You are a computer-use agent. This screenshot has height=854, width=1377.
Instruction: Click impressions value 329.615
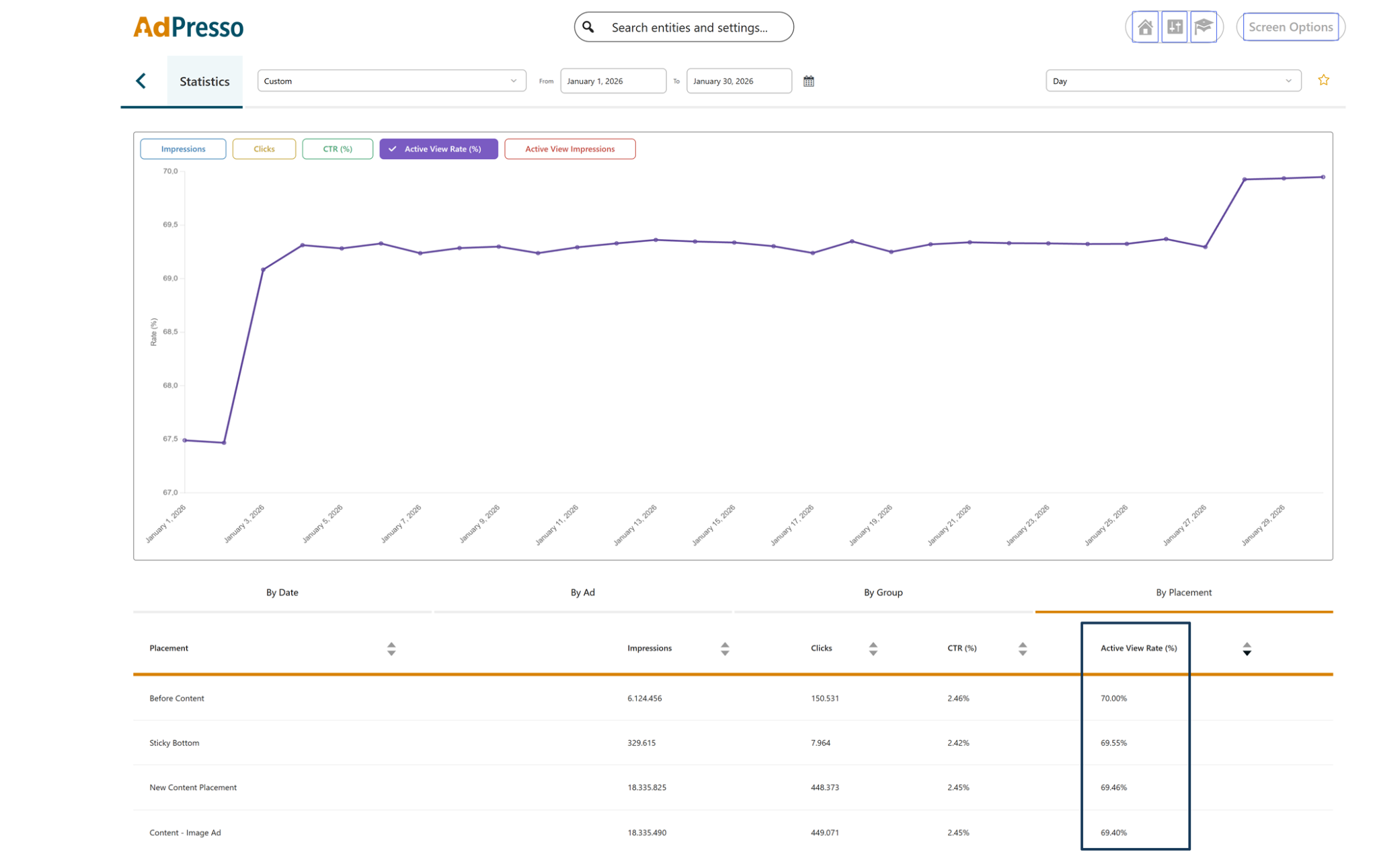click(x=641, y=742)
